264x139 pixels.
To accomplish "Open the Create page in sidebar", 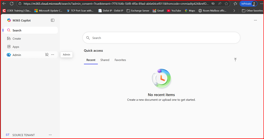I will (x=17, y=39).
